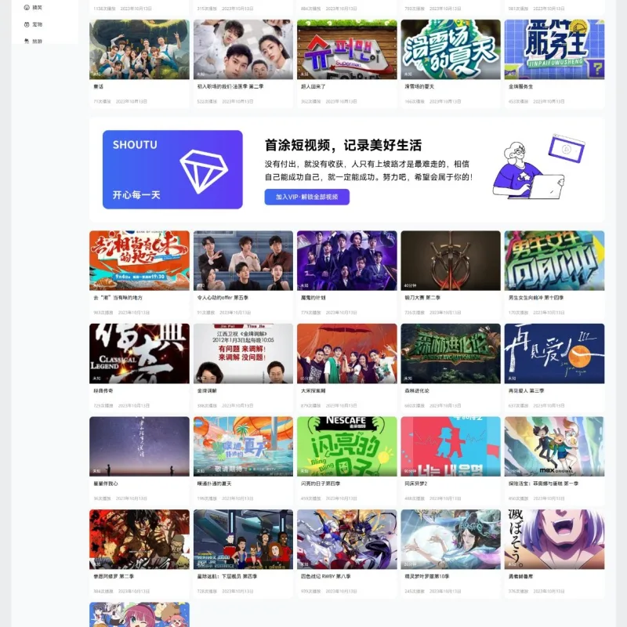The image size is (627, 627).
Task: Click the title text 魔鬼的计划
Action: coord(313,298)
